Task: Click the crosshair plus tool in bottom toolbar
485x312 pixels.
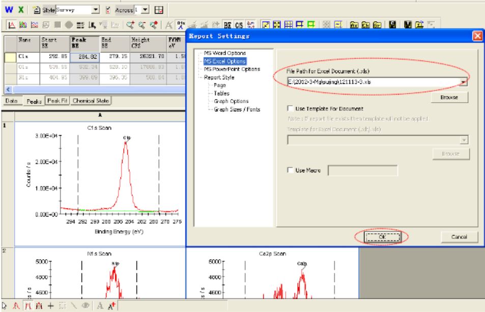Action: (50, 306)
